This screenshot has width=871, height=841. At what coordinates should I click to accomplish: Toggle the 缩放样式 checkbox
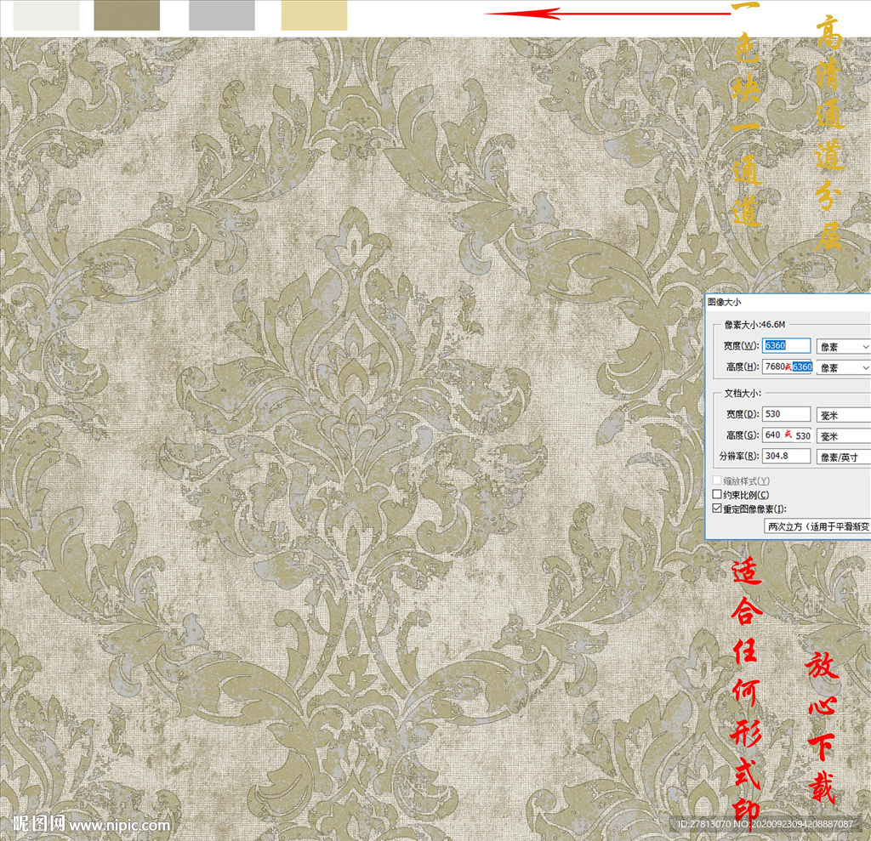(717, 480)
